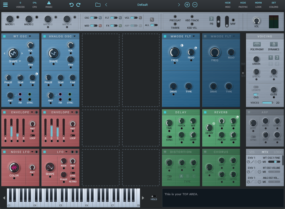
Task: Switch to the MTX tab
Action: point(265,152)
